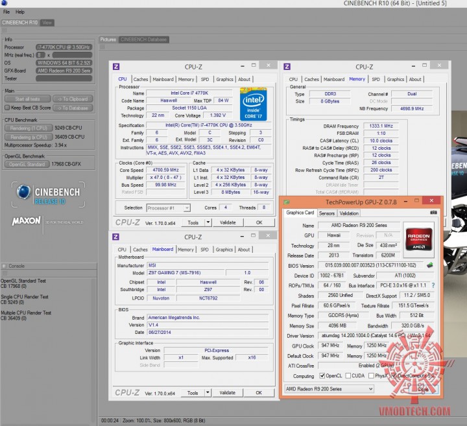Click the Radeon Graphics logo in GPU-Z

418,240
